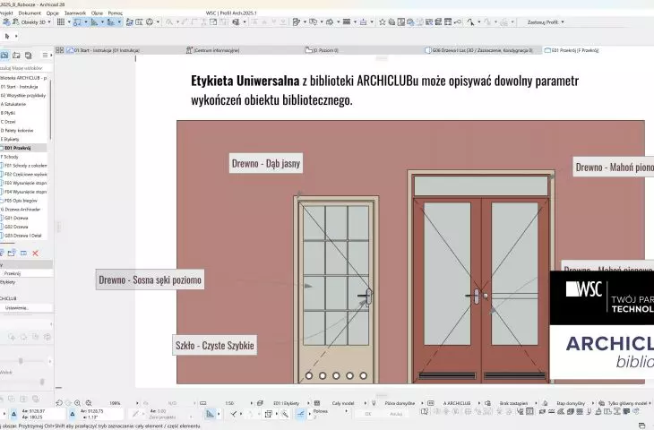Screen dimensions: 654x430
Task: Select 01 Start - Instrukcja in view map
Action: (x=20, y=87)
